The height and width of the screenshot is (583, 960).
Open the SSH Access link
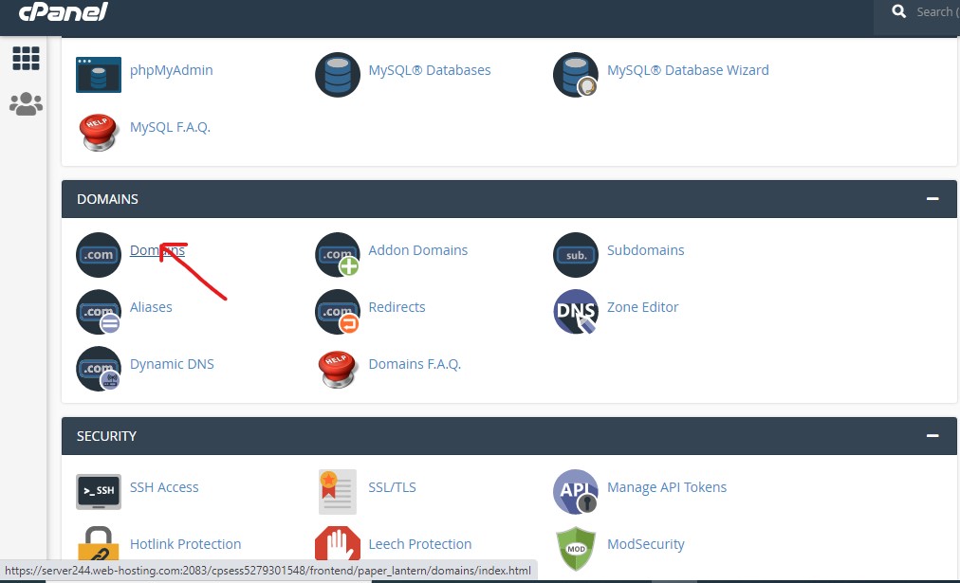pos(164,487)
